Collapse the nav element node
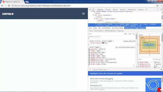This screenshot has height=92, width=163. pos(92,11)
